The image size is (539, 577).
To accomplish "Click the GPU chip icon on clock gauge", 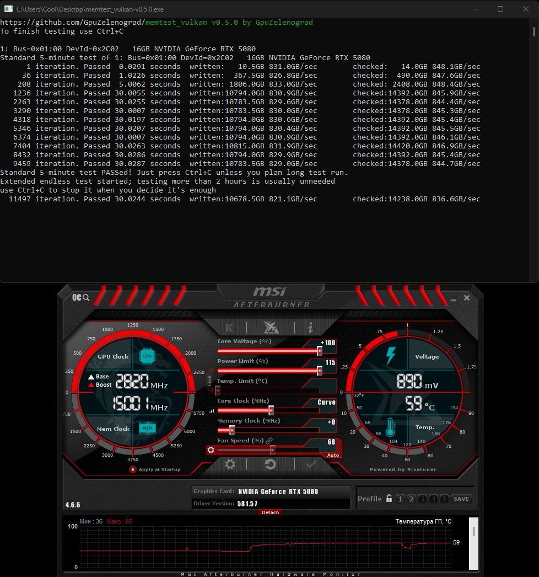I will pyautogui.click(x=147, y=356).
